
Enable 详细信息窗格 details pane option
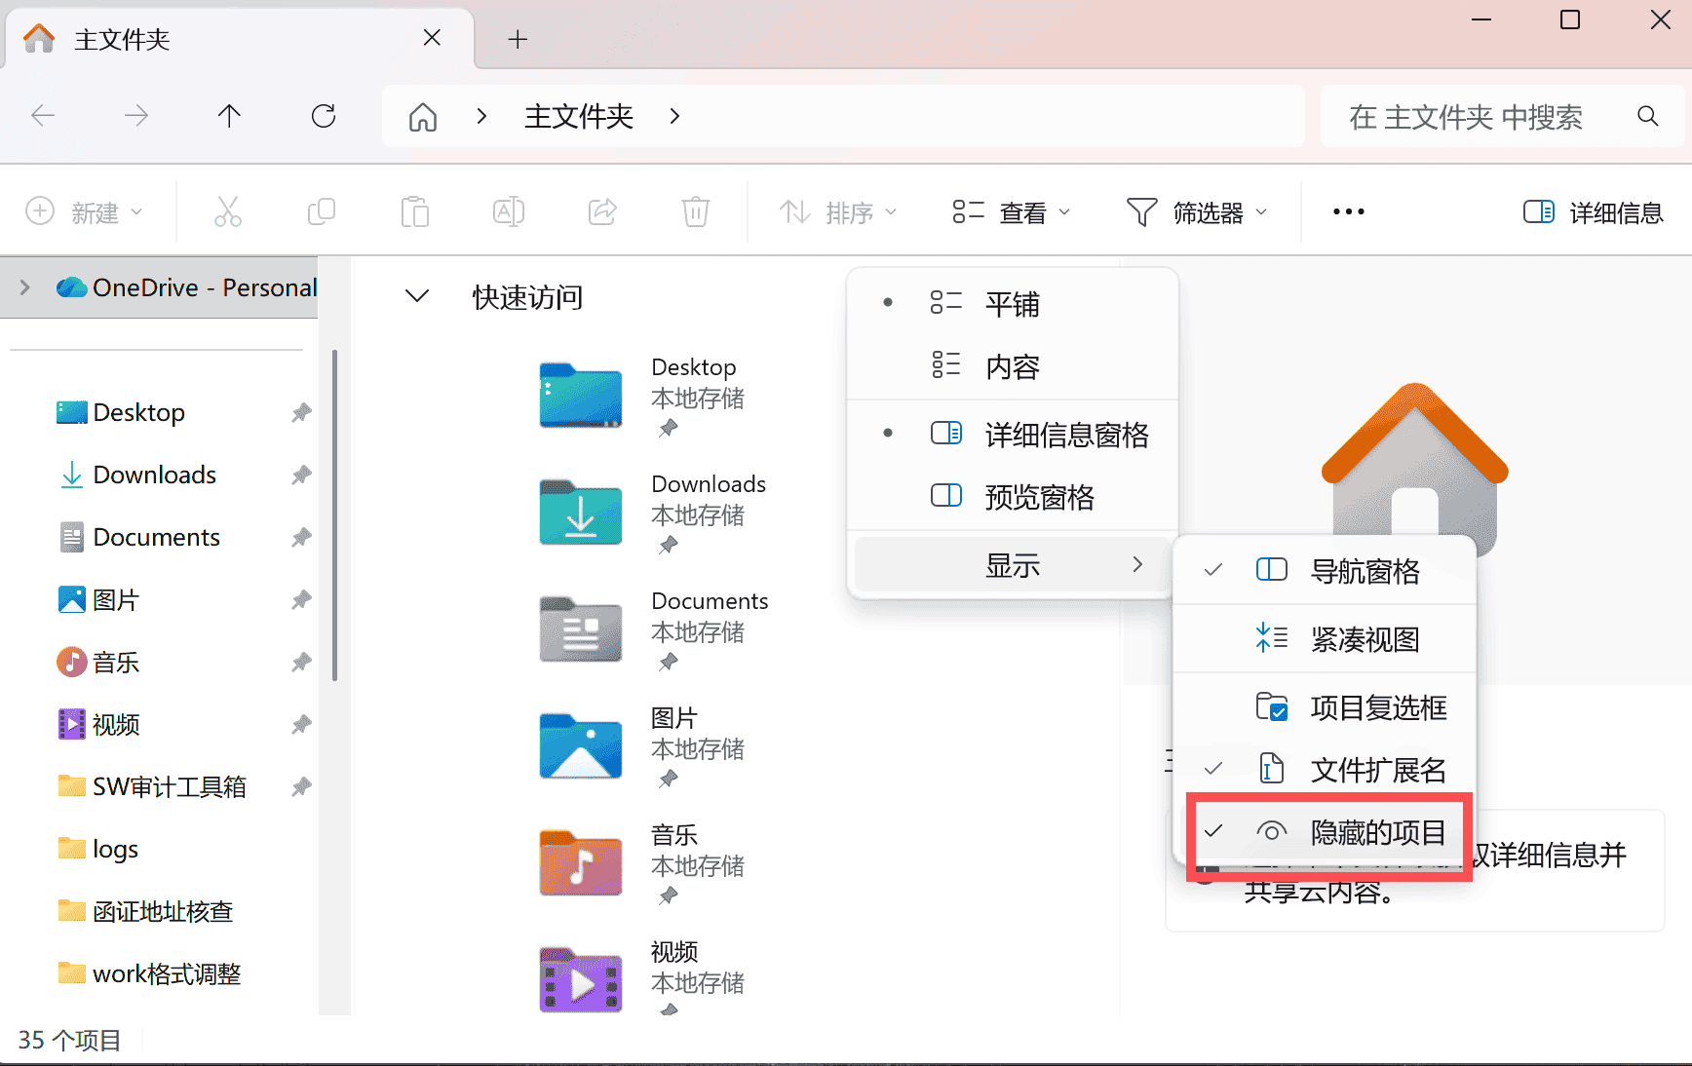pos(1013,435)
